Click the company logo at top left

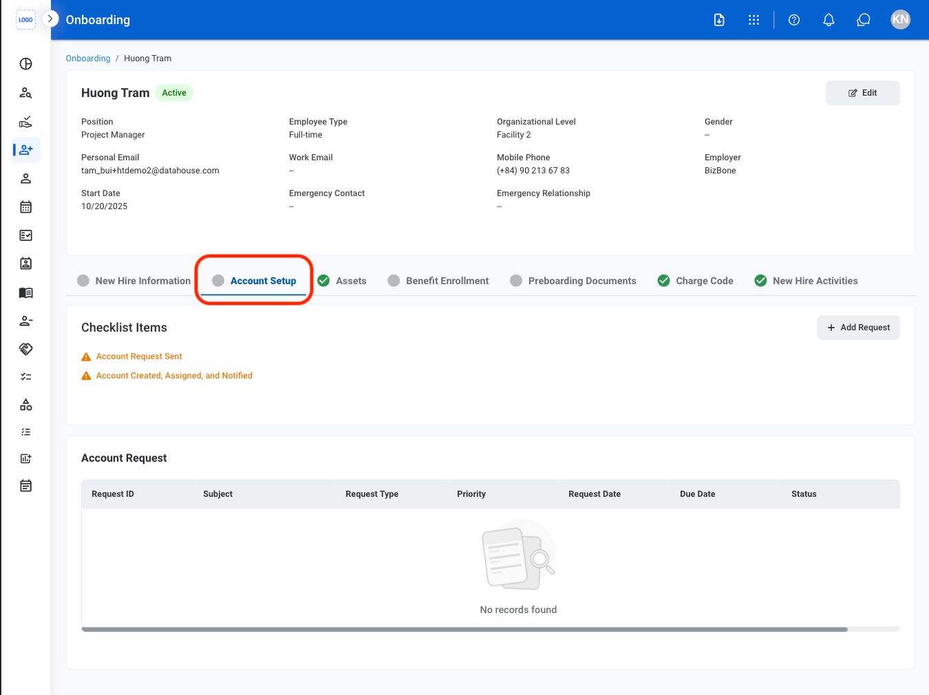pos(25,19)
